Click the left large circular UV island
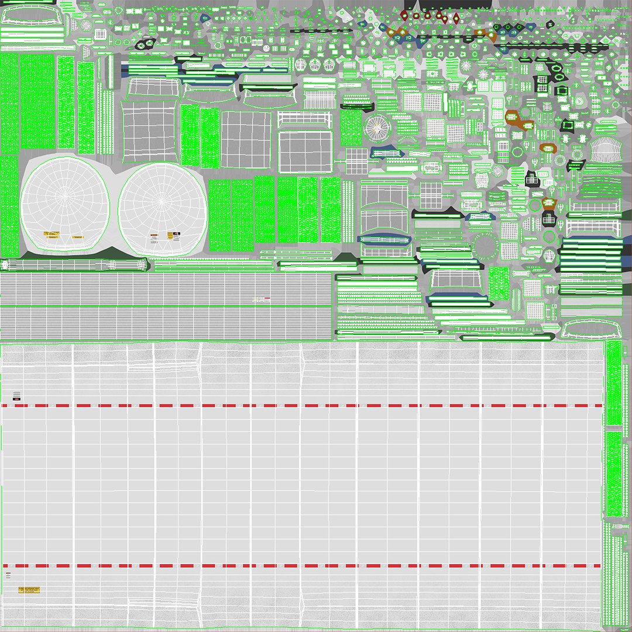This screenshot has width=632, height=632. 65,204
